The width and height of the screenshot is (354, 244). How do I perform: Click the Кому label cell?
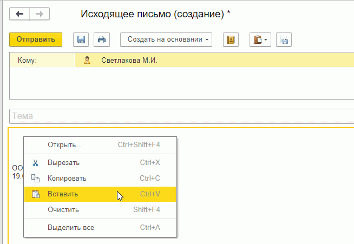(x=42, y=60)
